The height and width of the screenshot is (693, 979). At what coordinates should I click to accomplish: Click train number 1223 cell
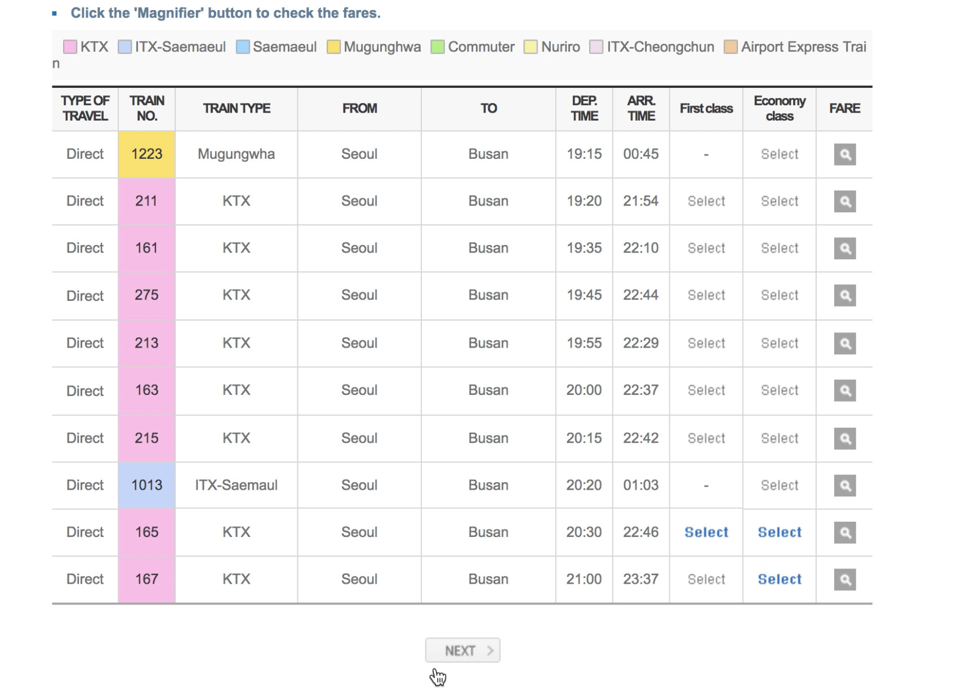point(146,154)
